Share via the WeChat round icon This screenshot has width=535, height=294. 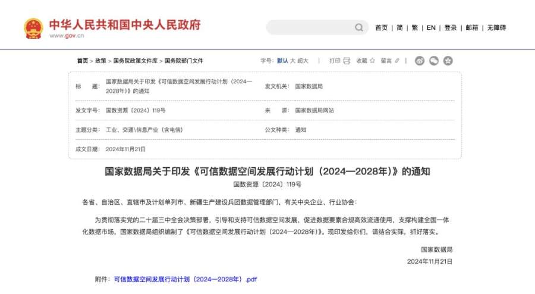click(434, 61)
